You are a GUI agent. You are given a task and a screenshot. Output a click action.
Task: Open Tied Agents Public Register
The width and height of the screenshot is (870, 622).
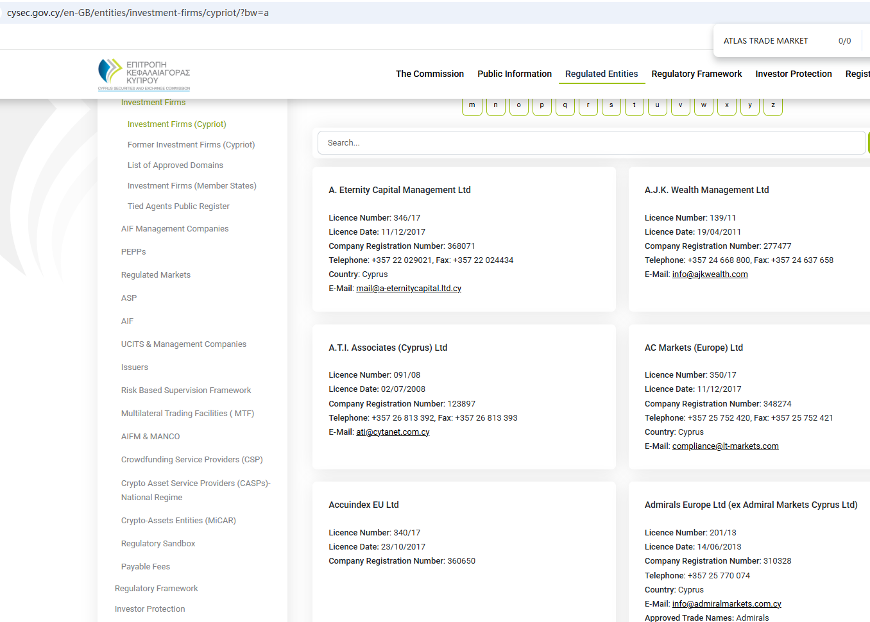click(178, 206)
